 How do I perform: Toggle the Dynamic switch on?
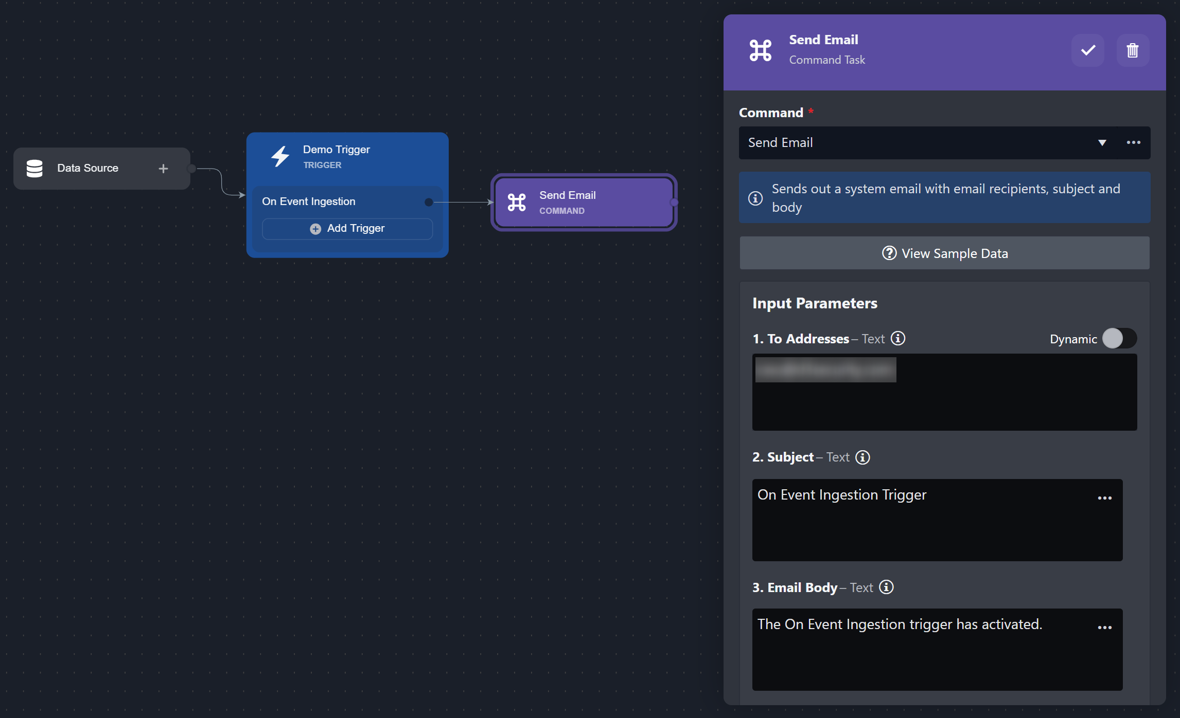pyautogui.click(x=1119, y=338)
